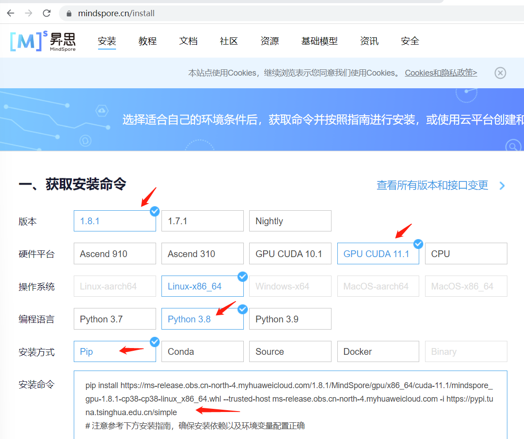Click the MindSpore logo

[43, 41]
